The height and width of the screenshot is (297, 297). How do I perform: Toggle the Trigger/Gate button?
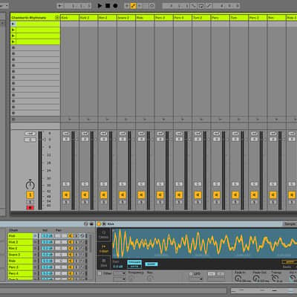click(x=134, y=264)
